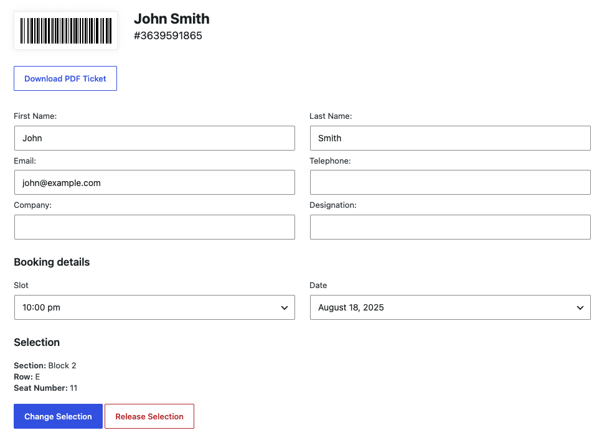Click the Row: E text
This screenshot has width=612, height=443.
click(27, 376)
